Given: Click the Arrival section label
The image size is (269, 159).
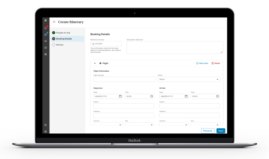Looking at the screenshot, I should 162,88.
